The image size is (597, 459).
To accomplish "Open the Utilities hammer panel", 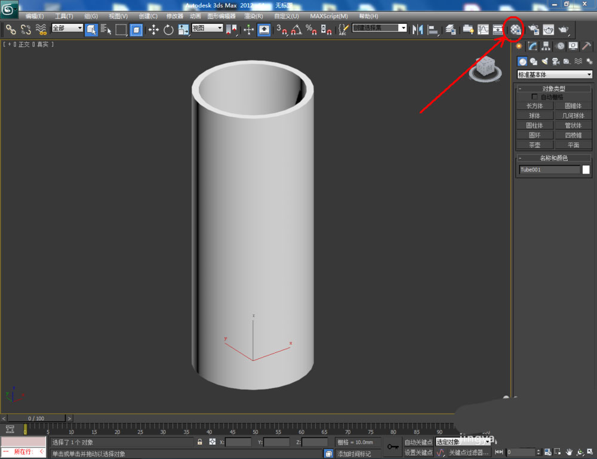I will click(587, 46).
